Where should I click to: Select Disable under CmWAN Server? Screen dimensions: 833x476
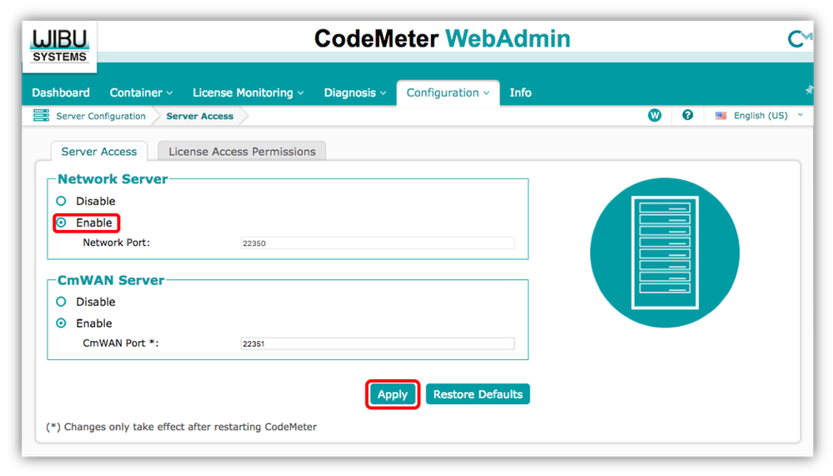(x=61, y=302)
